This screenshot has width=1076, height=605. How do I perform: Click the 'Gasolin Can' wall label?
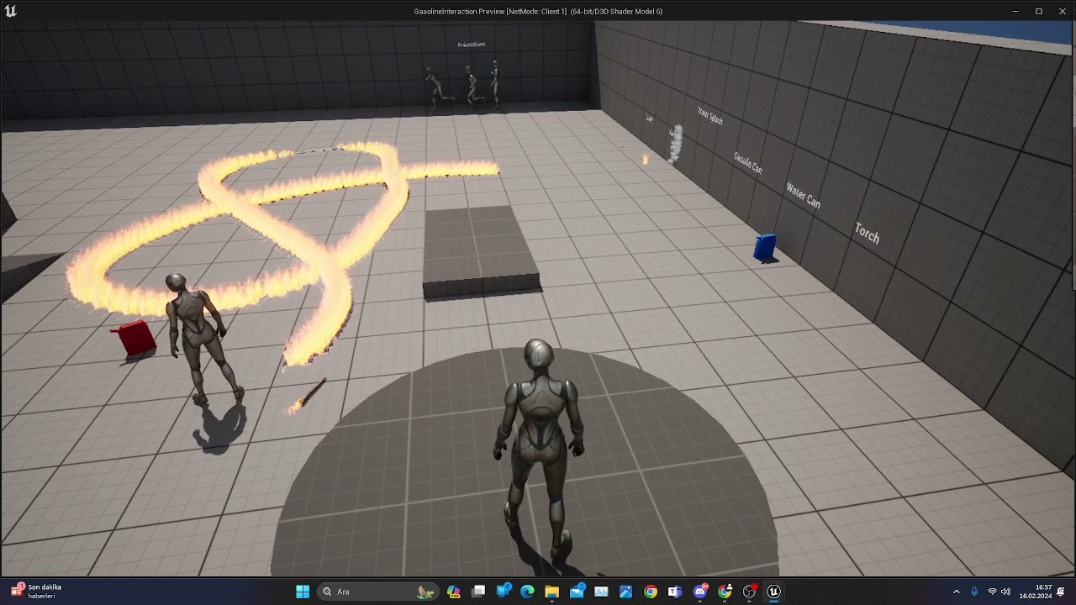click(x=747, y=163)
